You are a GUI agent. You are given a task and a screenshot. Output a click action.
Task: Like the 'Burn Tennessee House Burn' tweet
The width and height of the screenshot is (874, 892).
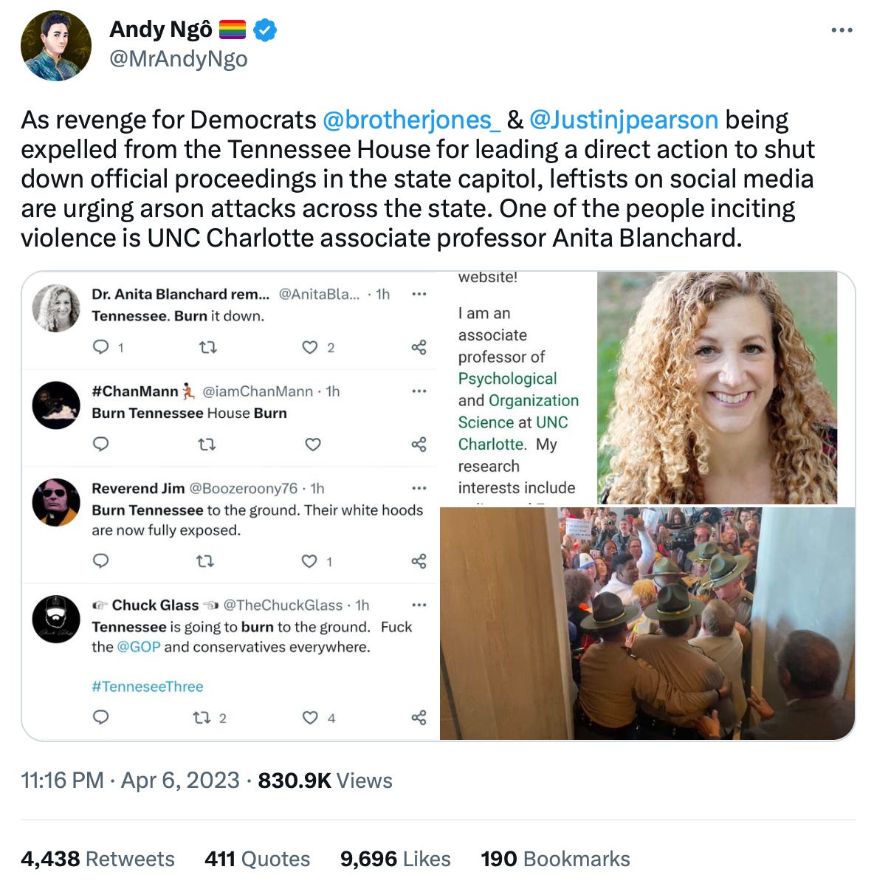point(313,445)
